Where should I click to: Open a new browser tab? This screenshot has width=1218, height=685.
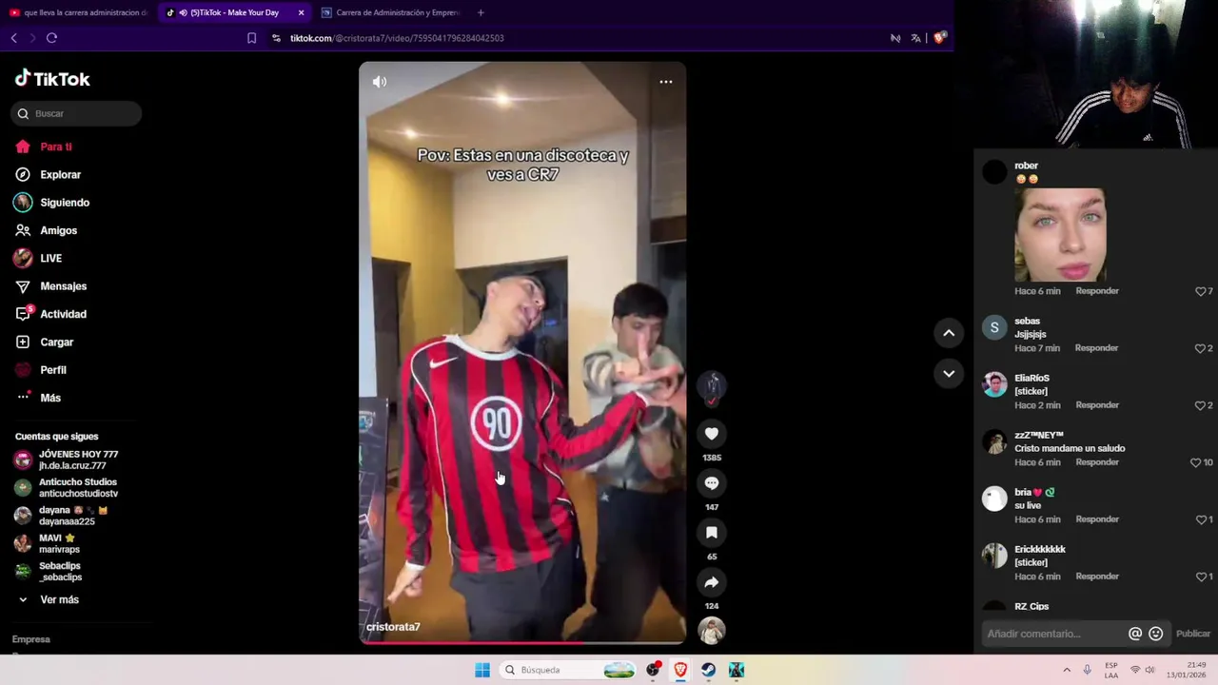481,12
